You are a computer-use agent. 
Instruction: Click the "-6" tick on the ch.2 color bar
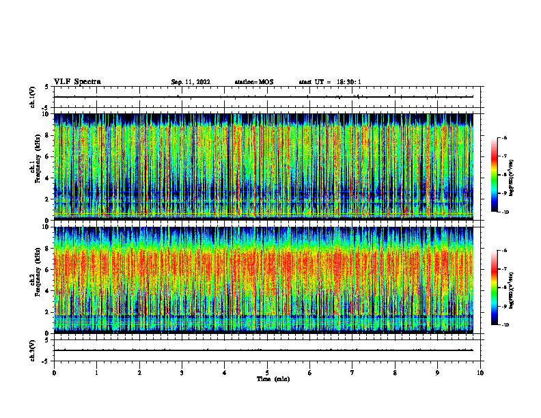coord(504,251)
